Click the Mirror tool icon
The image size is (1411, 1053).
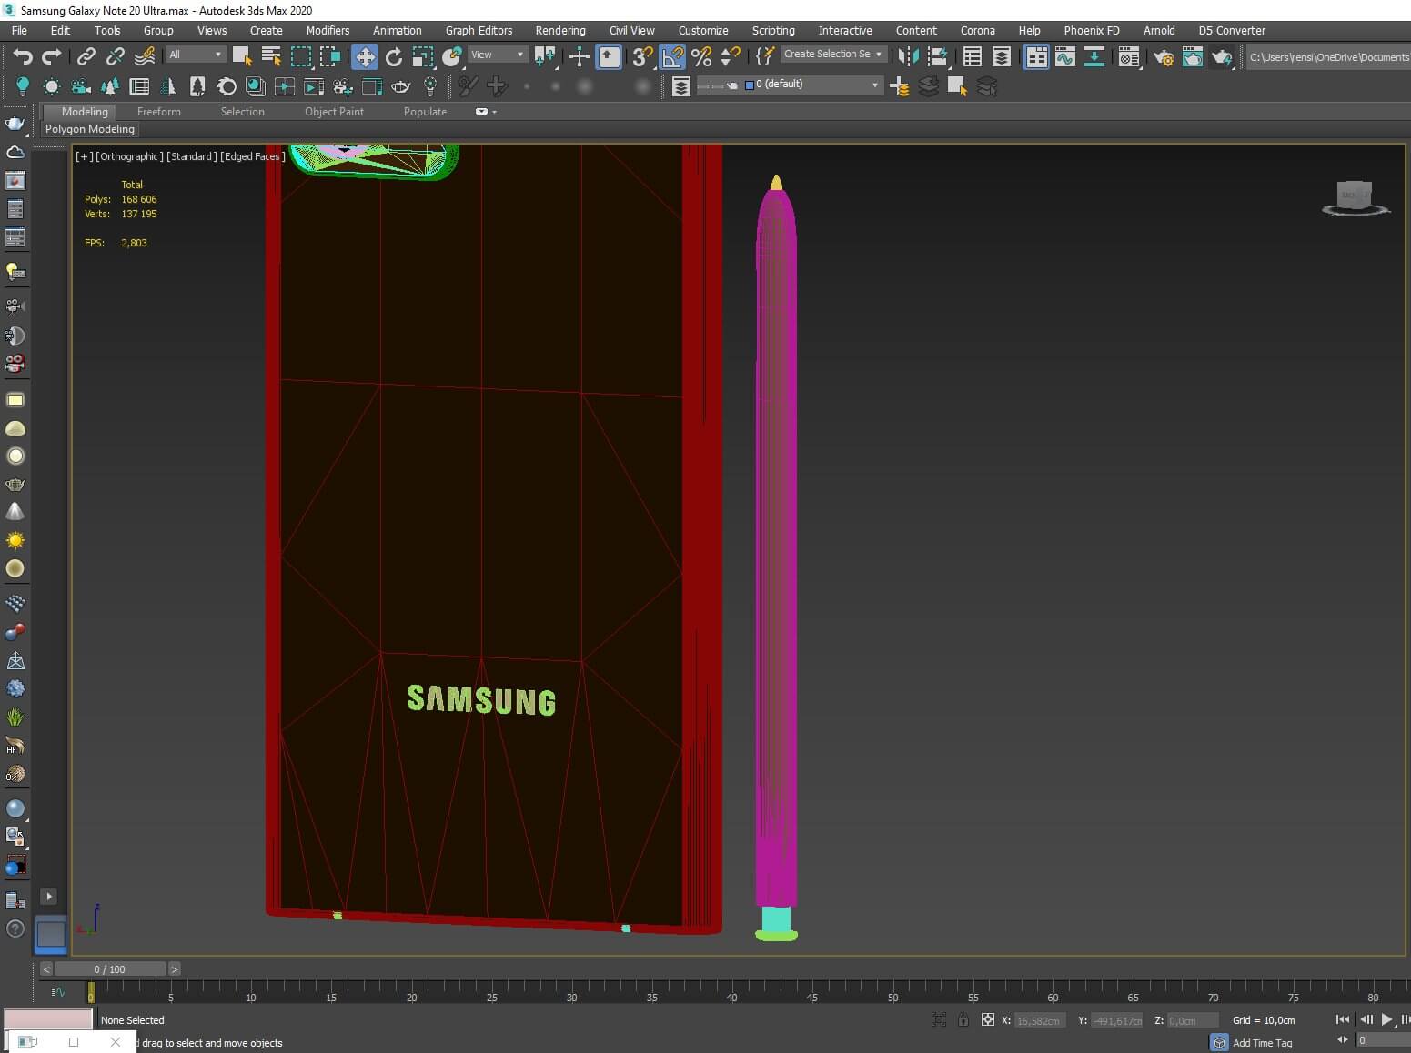907,57
